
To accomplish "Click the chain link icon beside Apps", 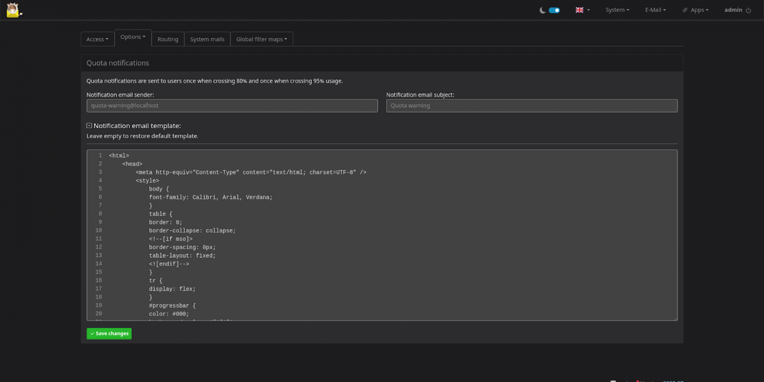I will [x=685, y=10].
